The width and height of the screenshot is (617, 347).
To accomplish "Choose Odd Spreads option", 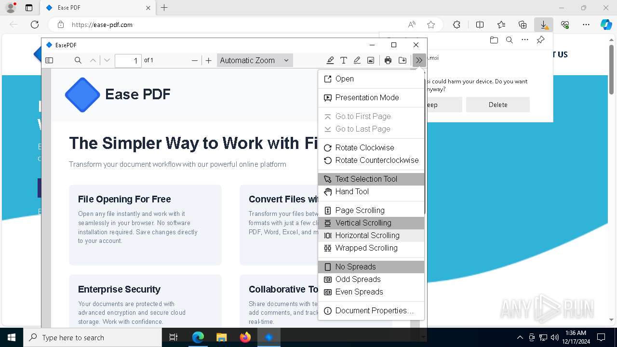I will [x=371, y=280].
